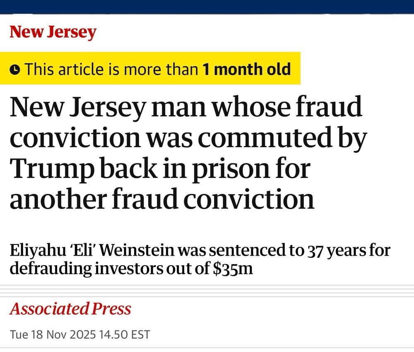This screenshot has width=414, height=352.
Task: Click the '14.50 EST' time text
Action: [122, 334]
